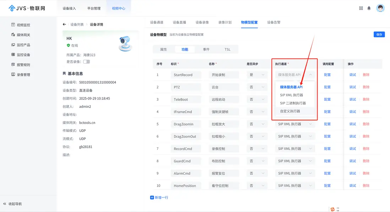The width and height of the screenshot is (390, 212).
Task: Click the green online status icon
Action: (69, 45)
